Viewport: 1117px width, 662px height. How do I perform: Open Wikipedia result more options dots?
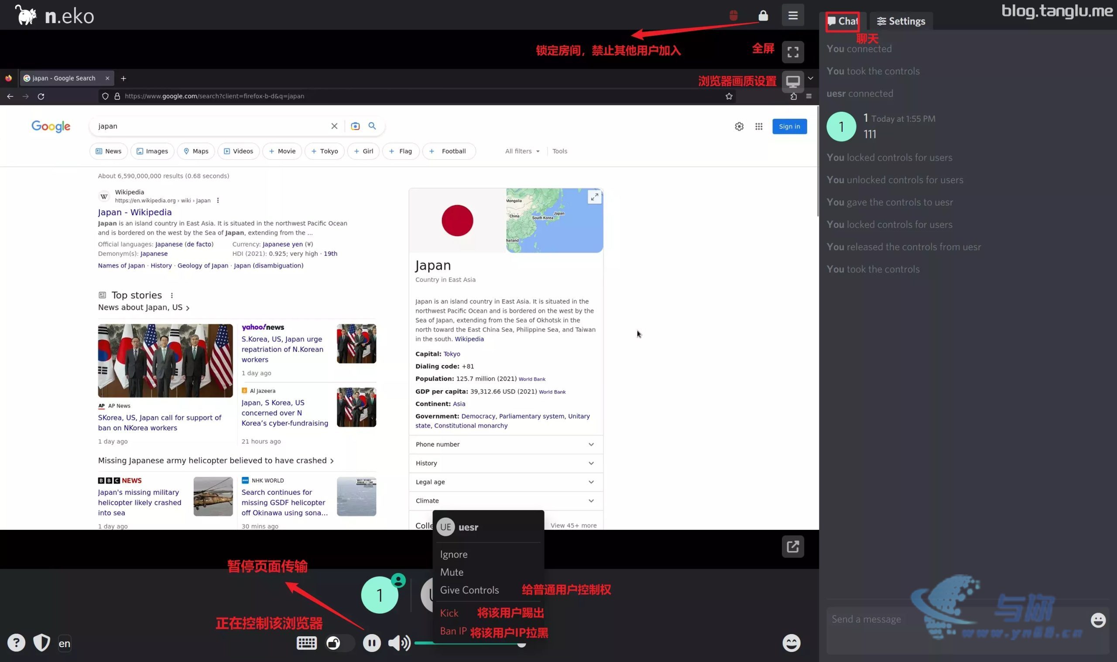[218, 201]
